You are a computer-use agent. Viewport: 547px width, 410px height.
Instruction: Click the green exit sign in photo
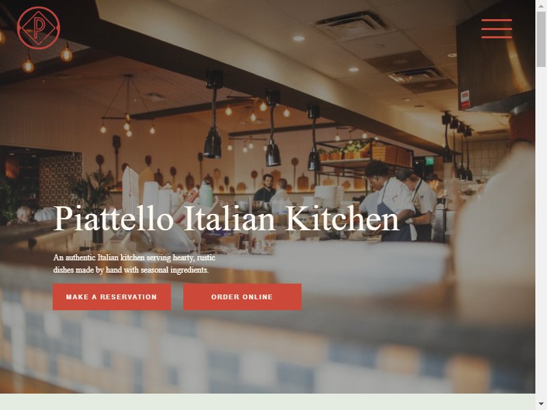coord(429,161)
